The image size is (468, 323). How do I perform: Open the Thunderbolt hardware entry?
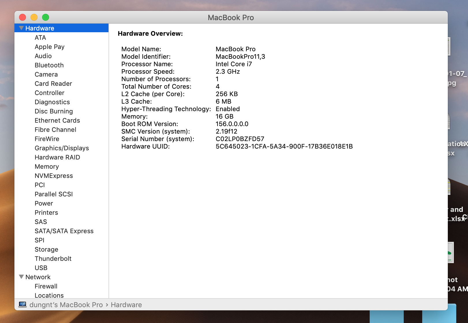click(53, 259)
